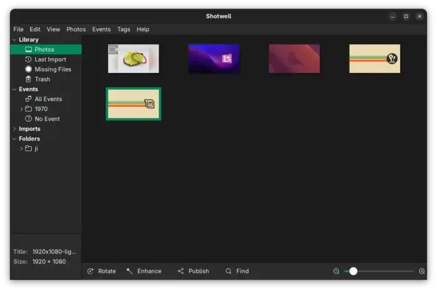Image resolution: width=437 pixels, height=291 pixels.
Task: Click the Enhance magic wand icon
Action: (129, 271)
